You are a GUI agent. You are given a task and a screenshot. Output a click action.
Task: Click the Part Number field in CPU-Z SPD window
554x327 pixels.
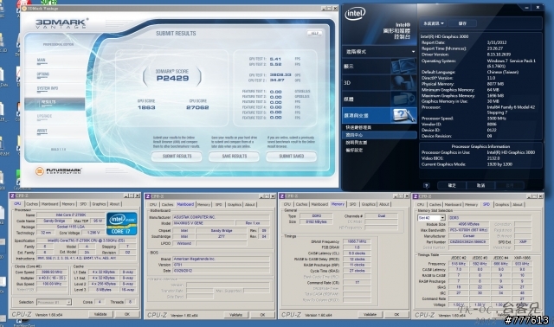click(469, 242)
